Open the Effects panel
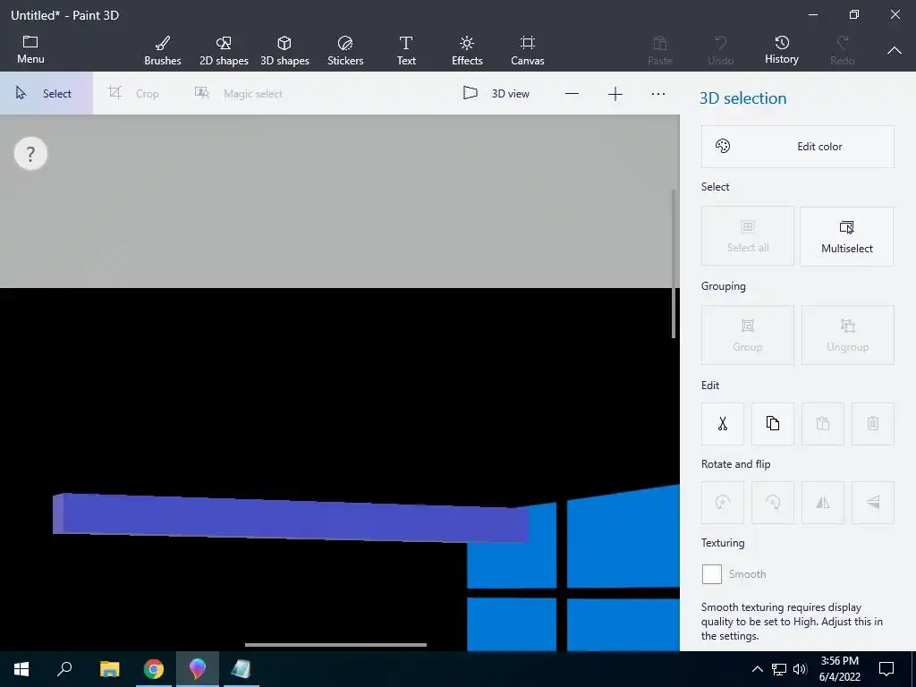The width and height of the screenshot is (916, 687). (467, 50)
